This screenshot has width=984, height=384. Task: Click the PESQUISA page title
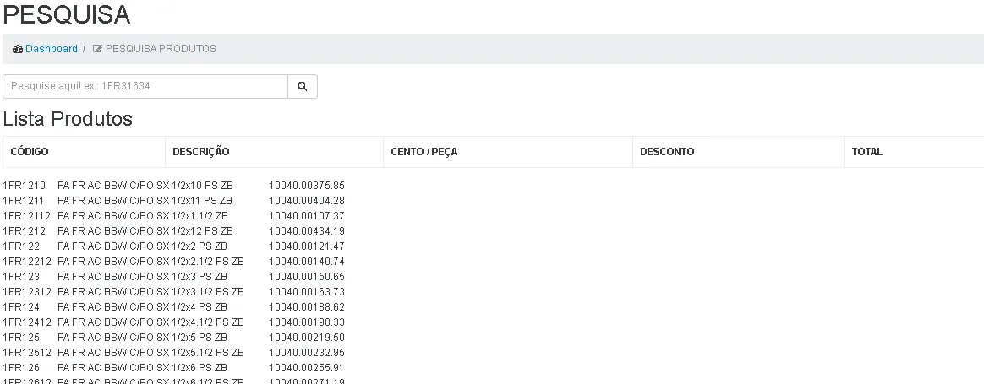(x=67, y=14)
